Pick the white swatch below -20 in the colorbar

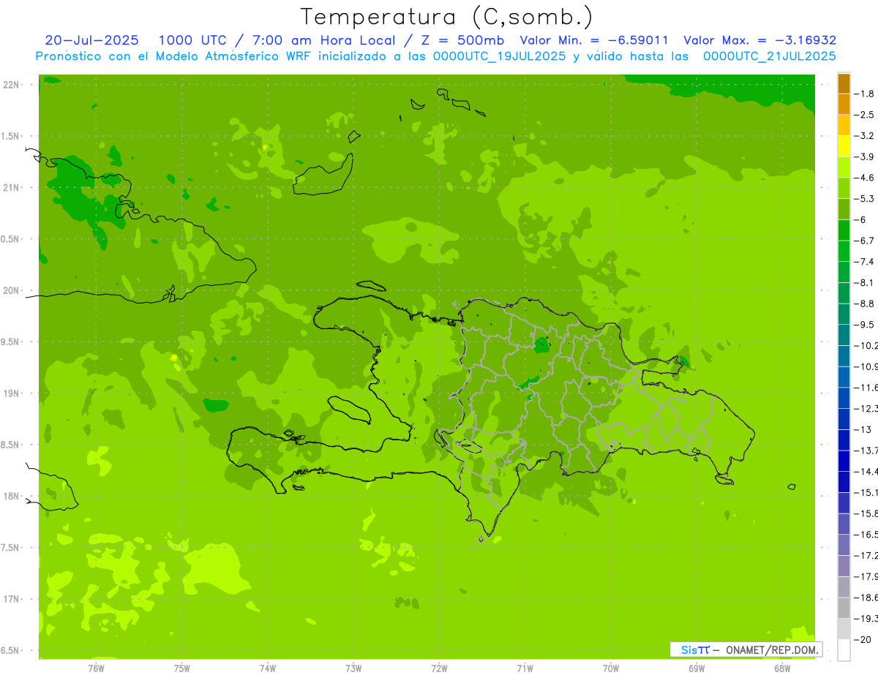click(x=844, y=650)
